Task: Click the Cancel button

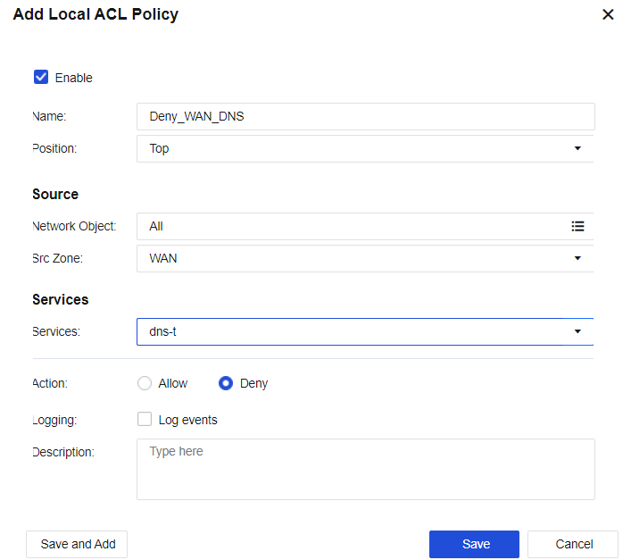Action: point(574,545)
